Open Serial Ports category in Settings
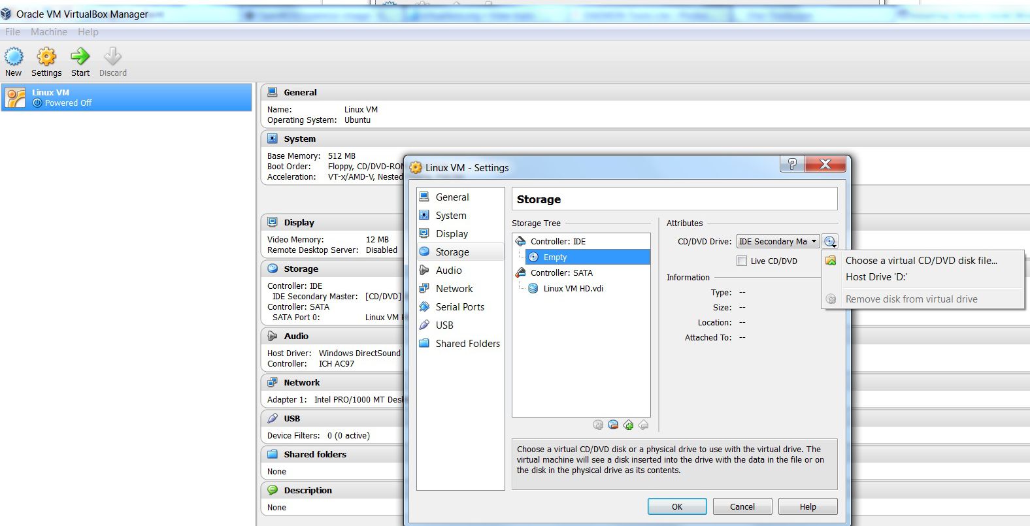Image resolution: width=1030 pixels, height=526 pixels. pos(461,306)
